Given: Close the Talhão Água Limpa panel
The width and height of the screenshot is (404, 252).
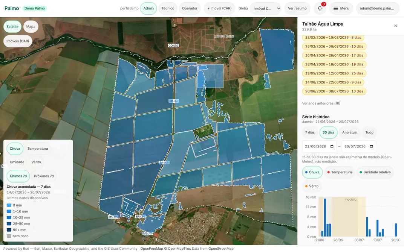Looking at the screenshot, I should click(395, 26).
